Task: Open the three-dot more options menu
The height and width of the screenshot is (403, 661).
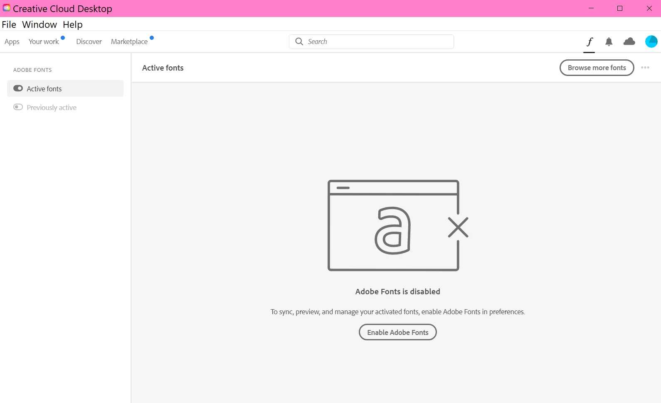Action: [x=645, y=68]
